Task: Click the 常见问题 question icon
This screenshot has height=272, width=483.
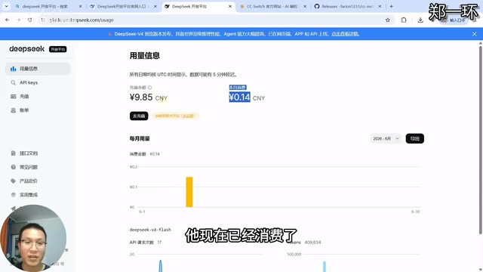Action: tap(14, 167)
